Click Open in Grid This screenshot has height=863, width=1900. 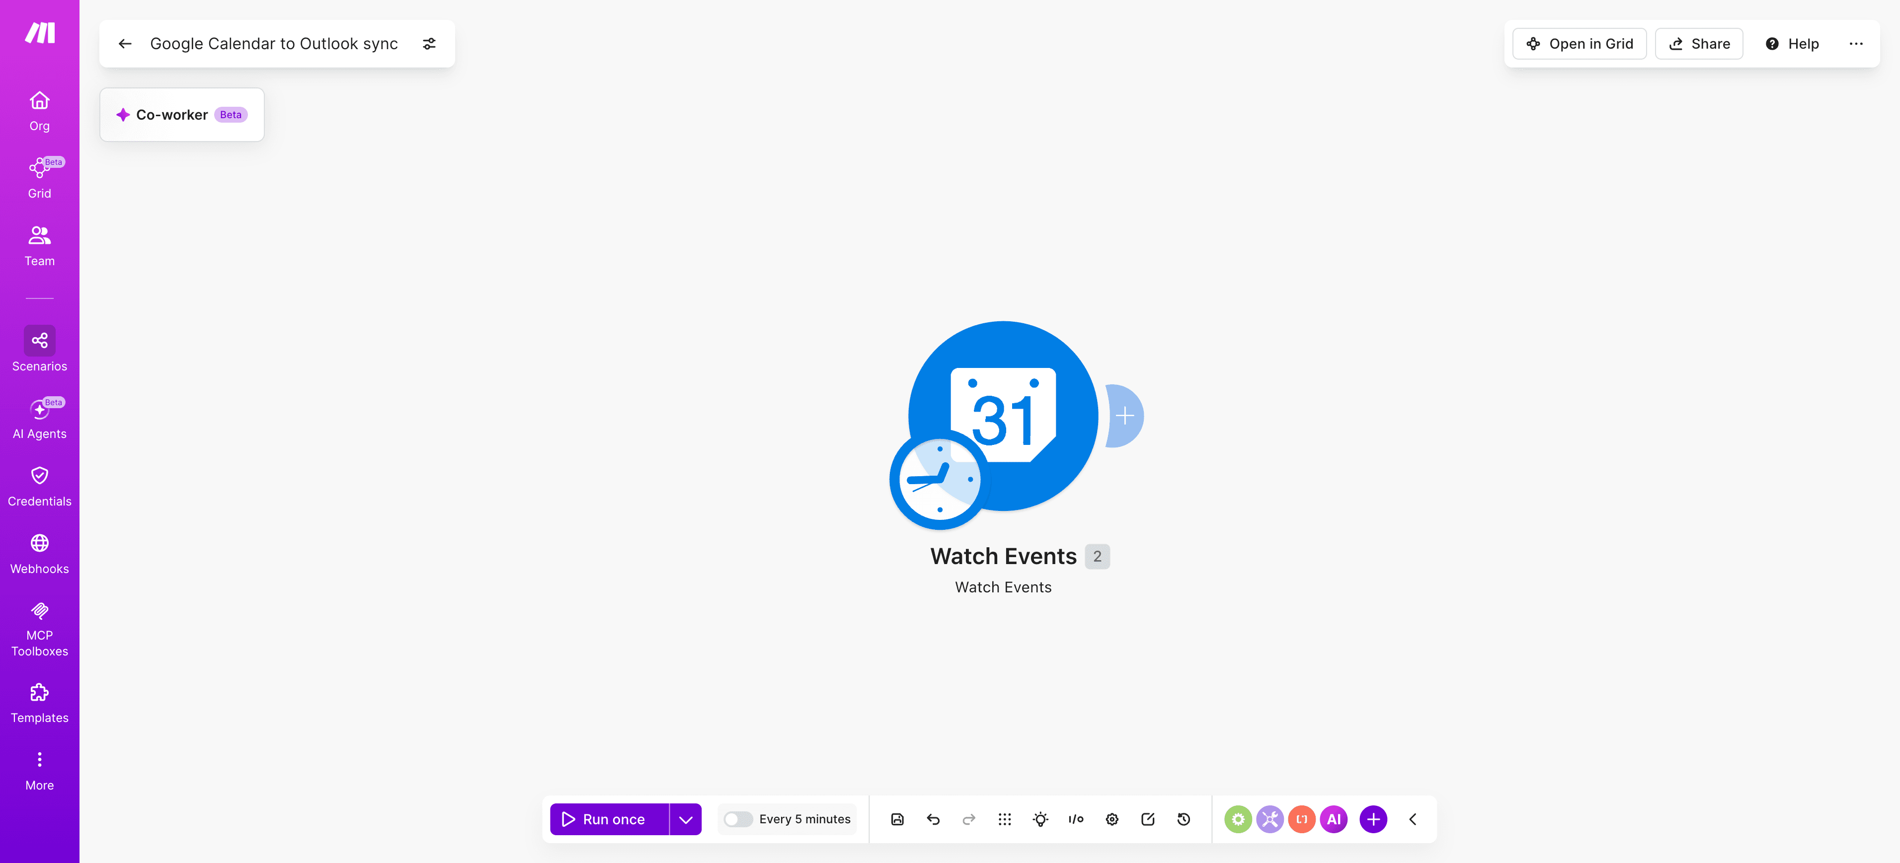(x=1579, y=44)
